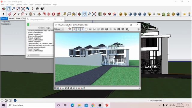This screenshot has width=192, height=108.
Task: Click the info icon in status bar
Action: (x=6, y=100)
